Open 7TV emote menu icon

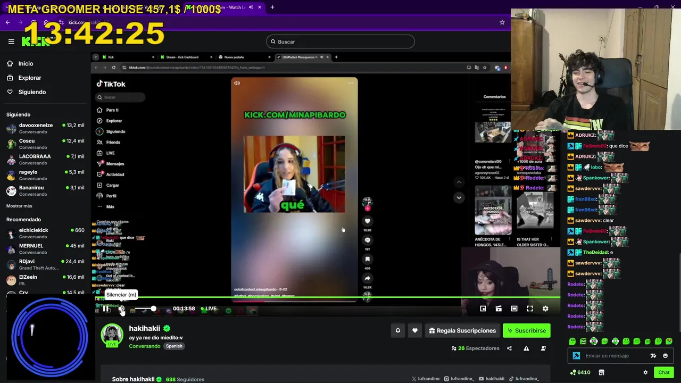click(653, 356)
